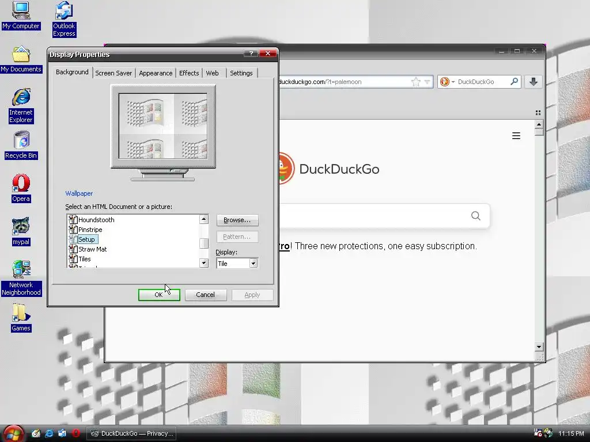Click the DuckDuckGo page search magnifier
This screenshot has width=590, height=442.
475,216
